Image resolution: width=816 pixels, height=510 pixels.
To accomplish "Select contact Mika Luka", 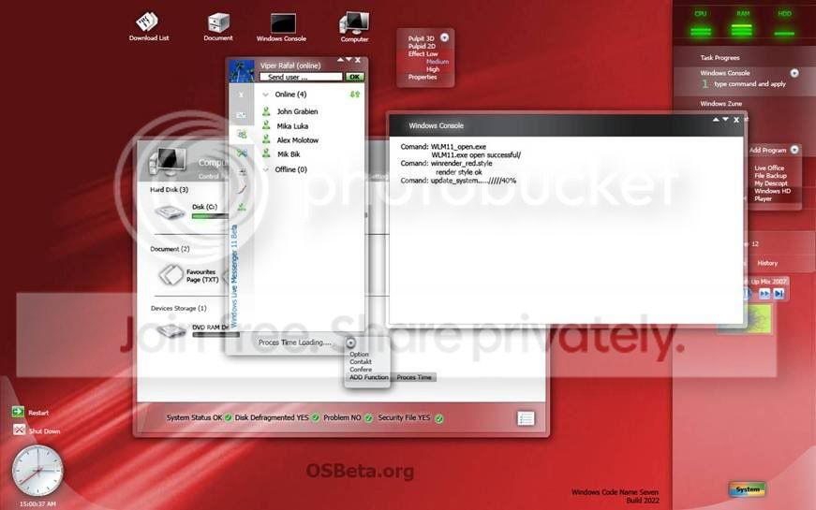I will coord(292,125).
